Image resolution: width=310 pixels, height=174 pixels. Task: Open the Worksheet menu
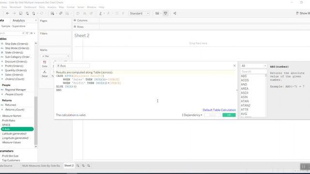(15, 7)
